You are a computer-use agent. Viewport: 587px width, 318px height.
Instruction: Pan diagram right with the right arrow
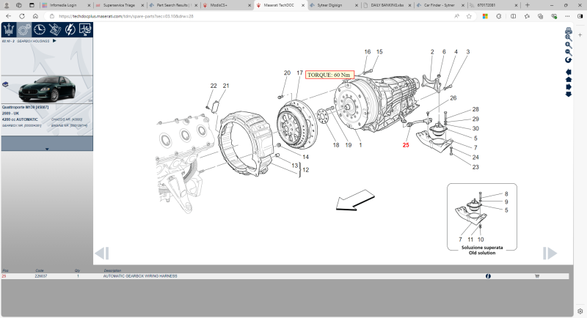pyautogui.click(x=568, y=86)
